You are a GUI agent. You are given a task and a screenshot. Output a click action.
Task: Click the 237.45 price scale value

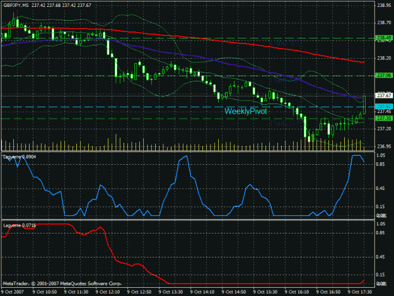pyautogui.click(x=384, y=112)
